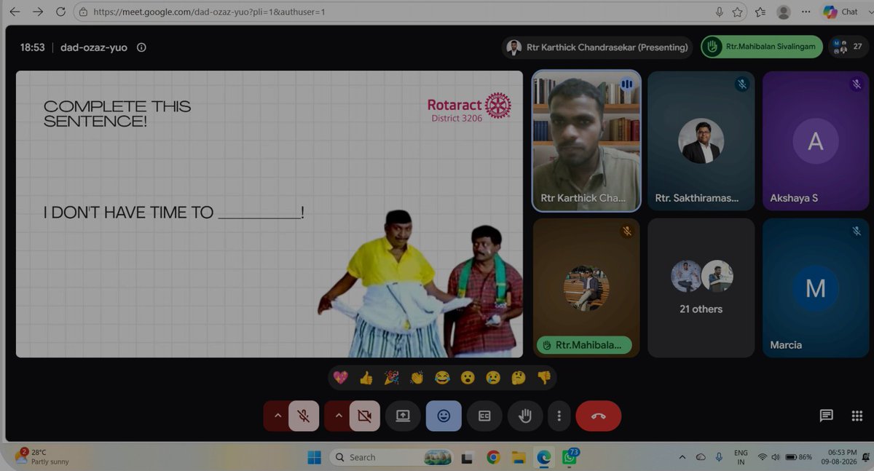Send the heart reaction emoji
The width and height of the screenshot is (874, 471).
click(x=339, y=377)
